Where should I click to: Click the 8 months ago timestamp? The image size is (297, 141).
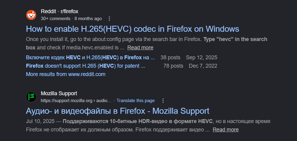pyautogui.click(x=88, y=19)
